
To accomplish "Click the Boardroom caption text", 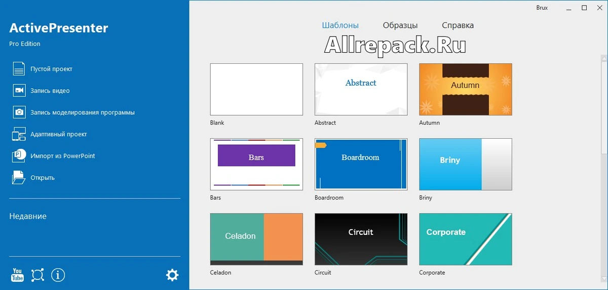I will coord(329,197).
